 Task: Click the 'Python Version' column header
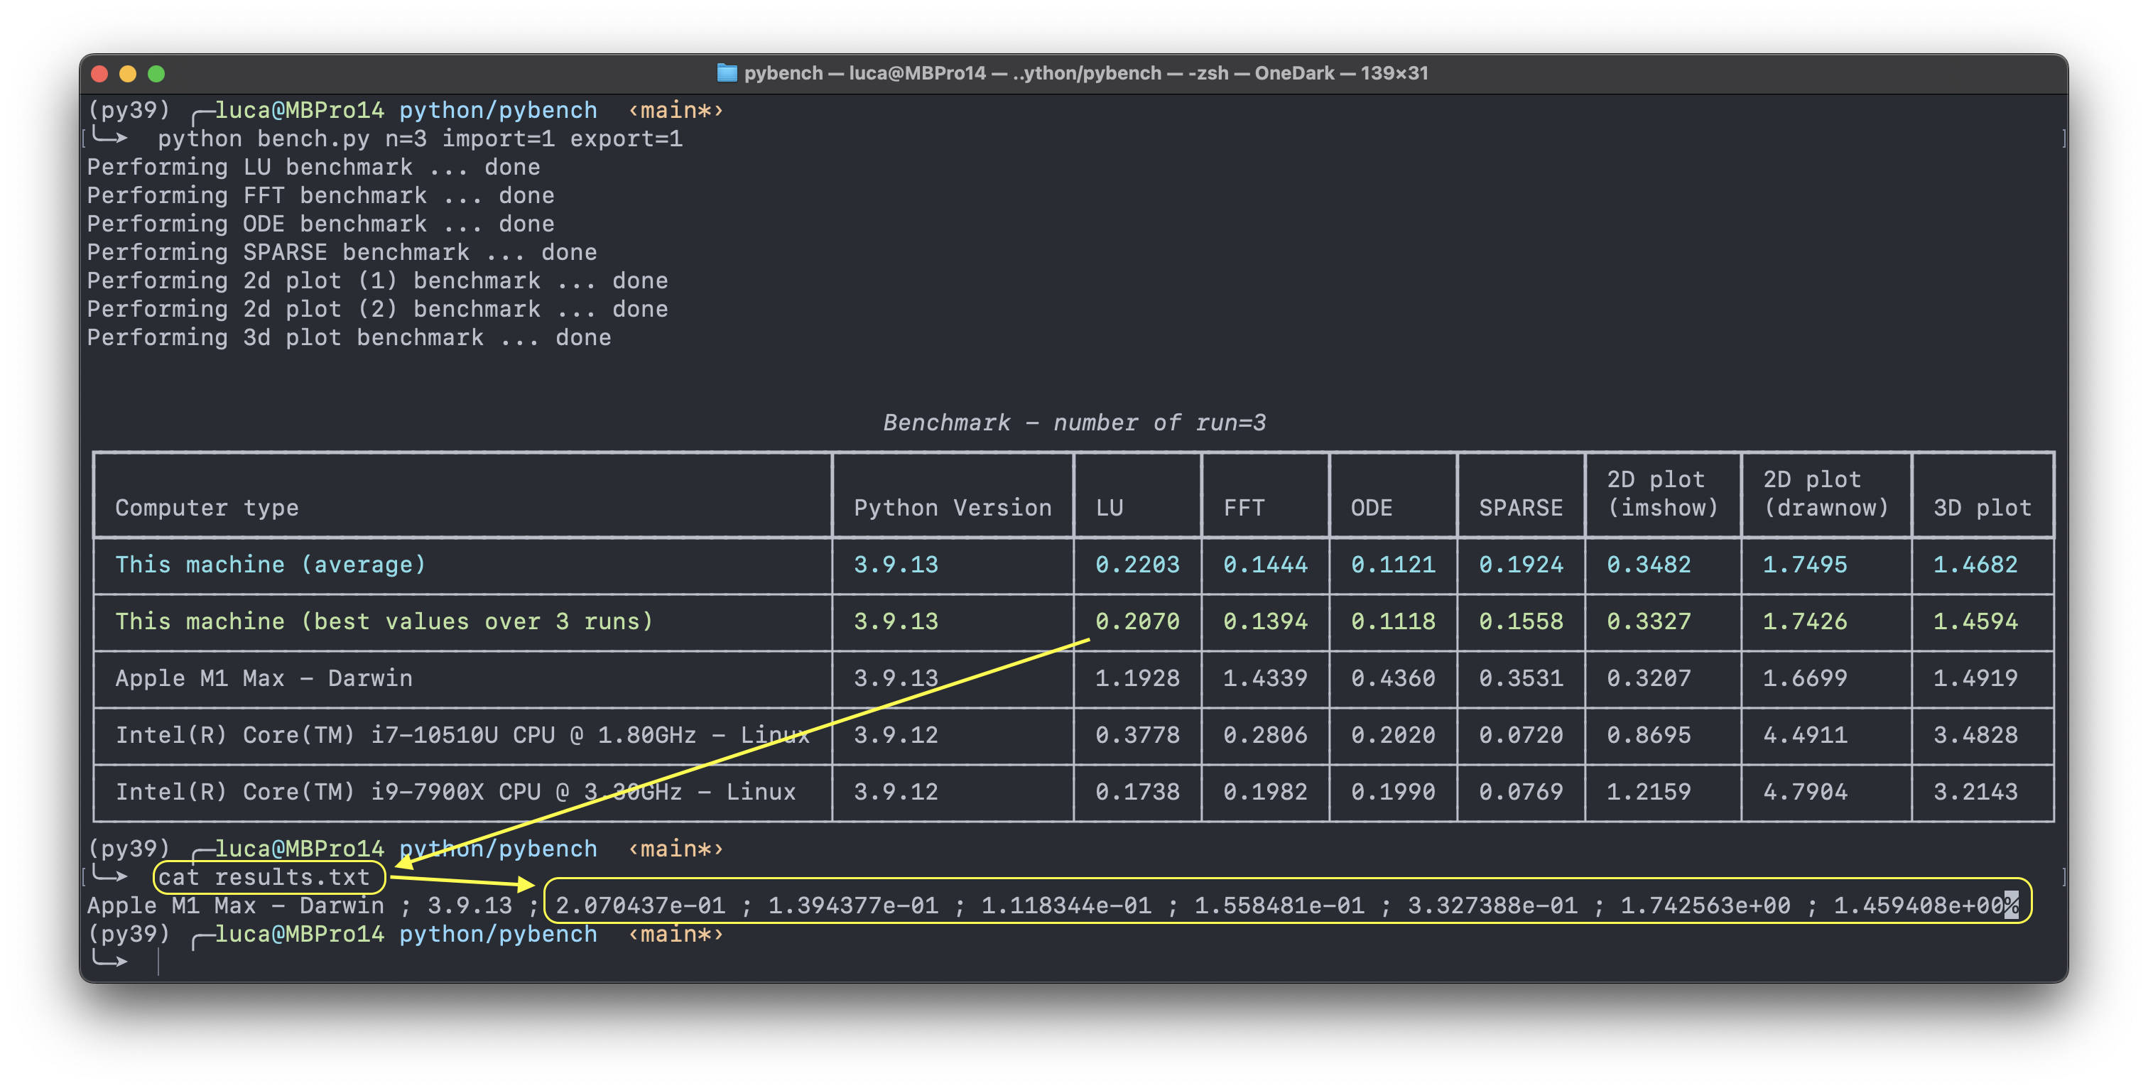(x=953, y=508)
